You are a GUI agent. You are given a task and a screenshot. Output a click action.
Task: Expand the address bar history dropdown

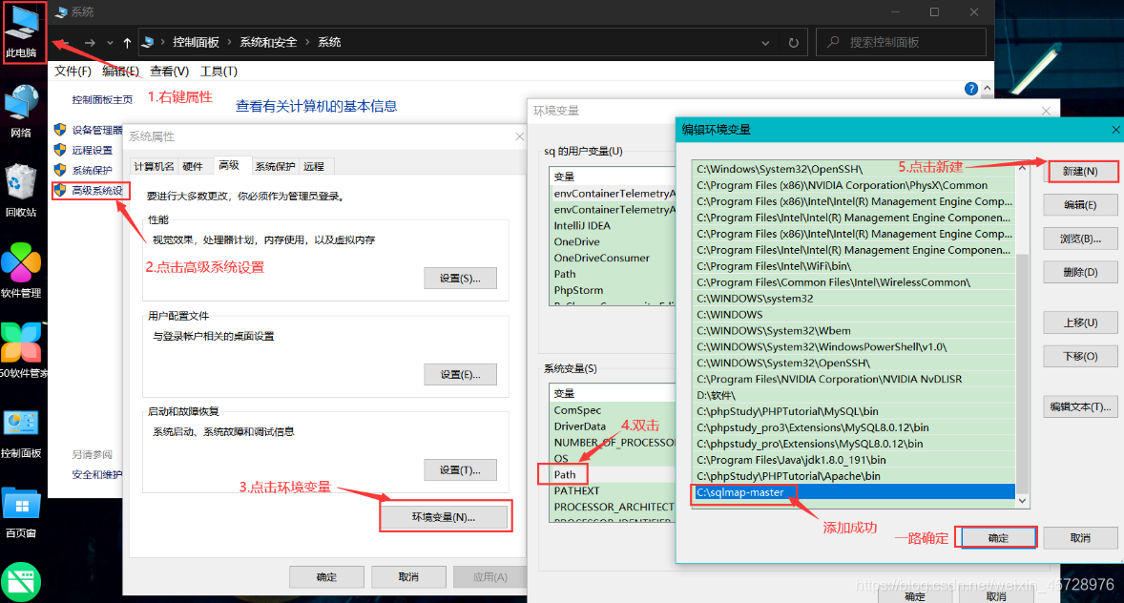pyautogui.click(x=765, y=43)
